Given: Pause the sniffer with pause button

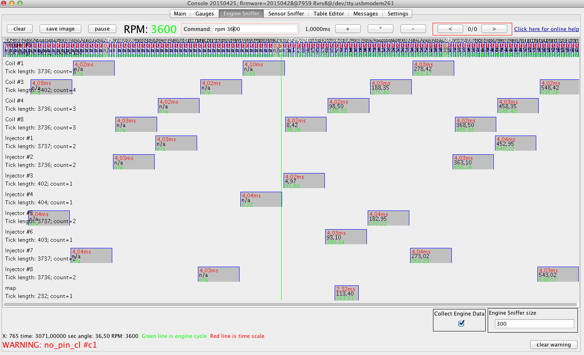Looking at the screenshot, I should (102, 28).
